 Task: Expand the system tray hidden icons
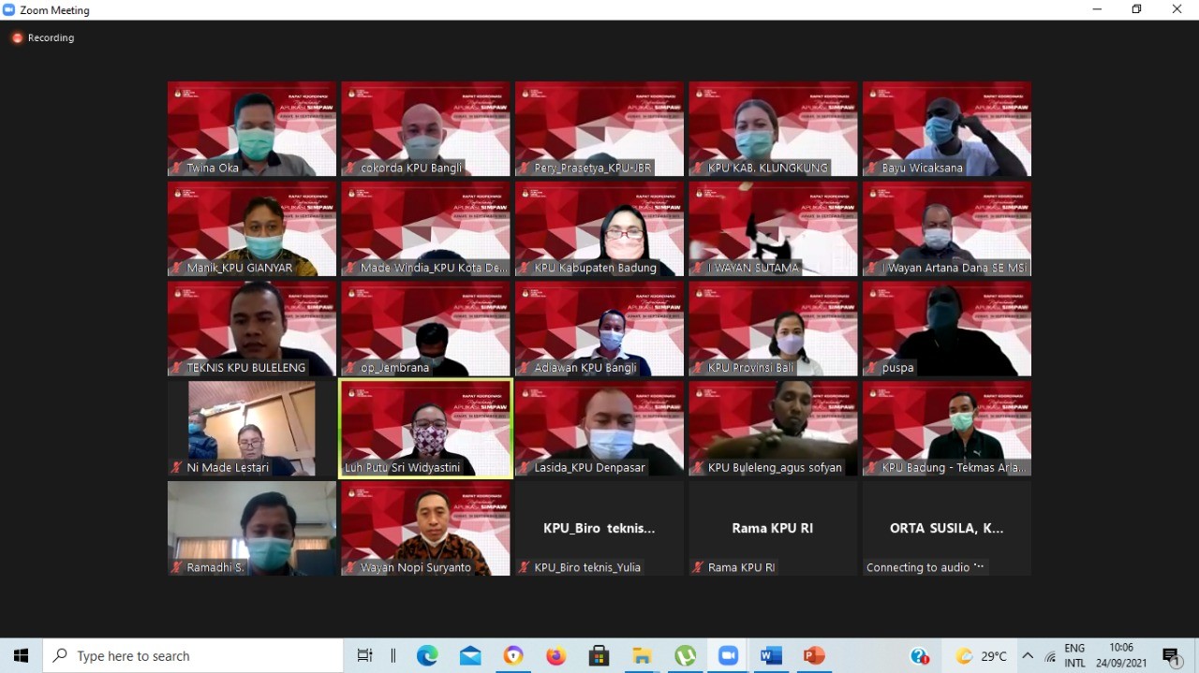(1028, 656)
